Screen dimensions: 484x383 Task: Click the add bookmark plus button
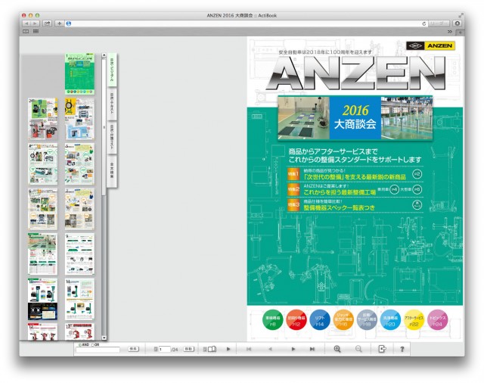click(x=59, y=23)
